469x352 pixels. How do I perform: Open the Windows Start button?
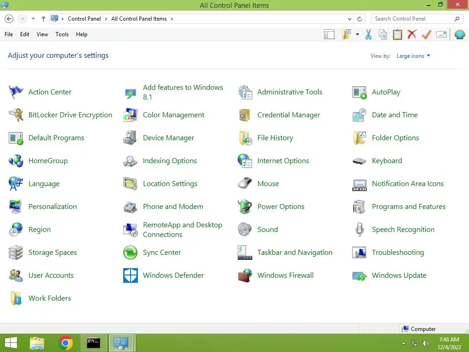pos(11,343)
